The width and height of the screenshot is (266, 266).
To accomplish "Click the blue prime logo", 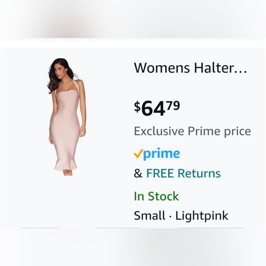I will click(x=161, y=154).
